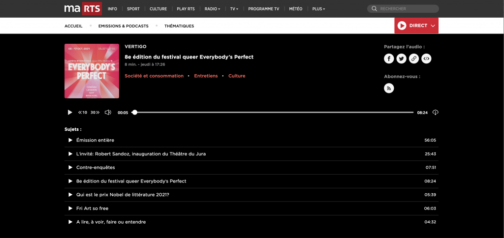The image size is (504, 238).
Task: Share the audio on Twitter
Action: pyautogui.click(x=402, y=59)
